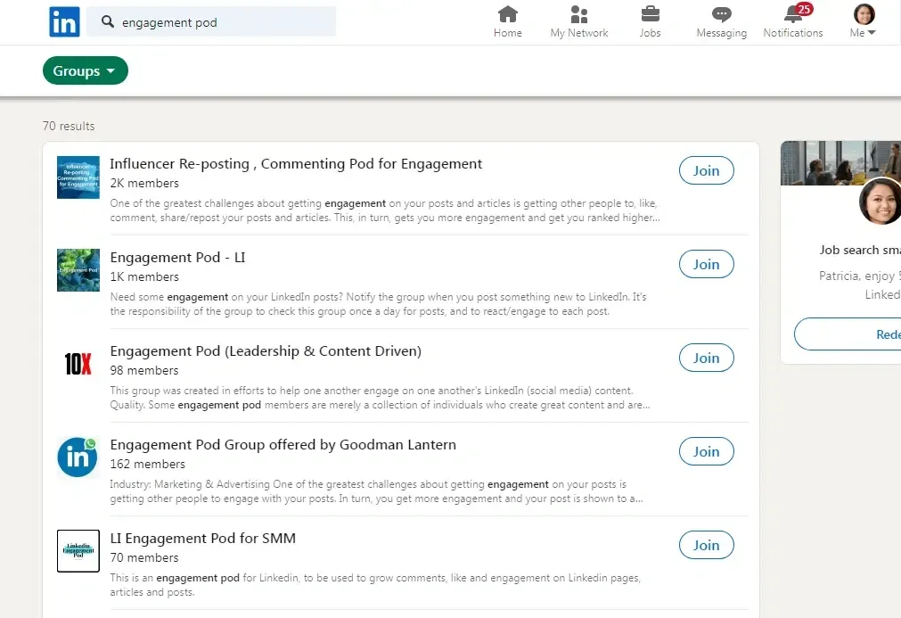Open Engagement Pod - LI group thumbnail

tap(78, 270)
